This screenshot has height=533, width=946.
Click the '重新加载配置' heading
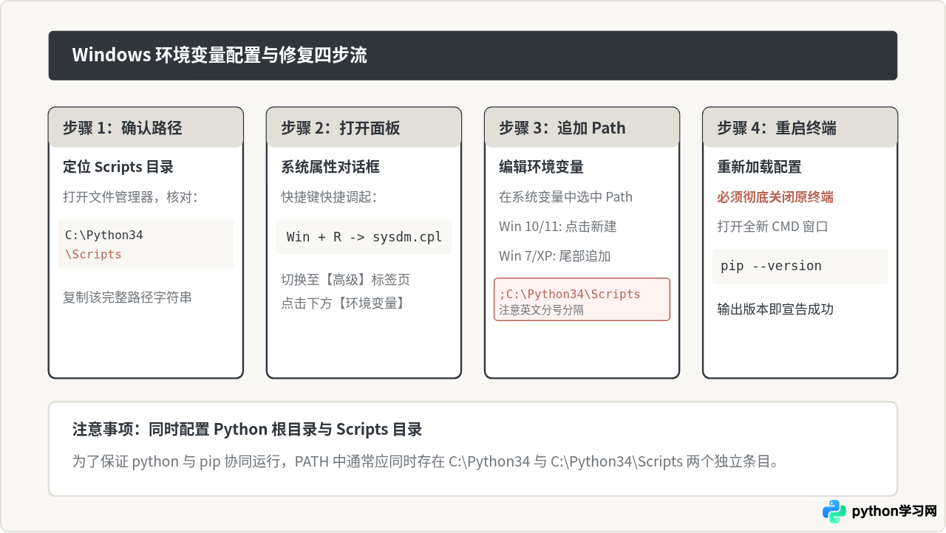click(x=759, y=167)
